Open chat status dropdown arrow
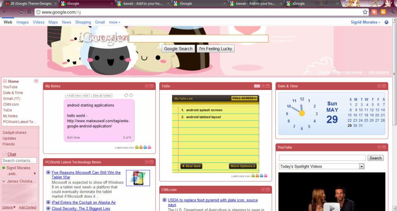 point(35,174)
